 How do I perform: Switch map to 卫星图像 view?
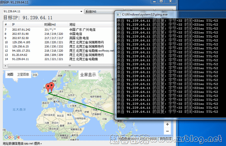click(23, 74)
